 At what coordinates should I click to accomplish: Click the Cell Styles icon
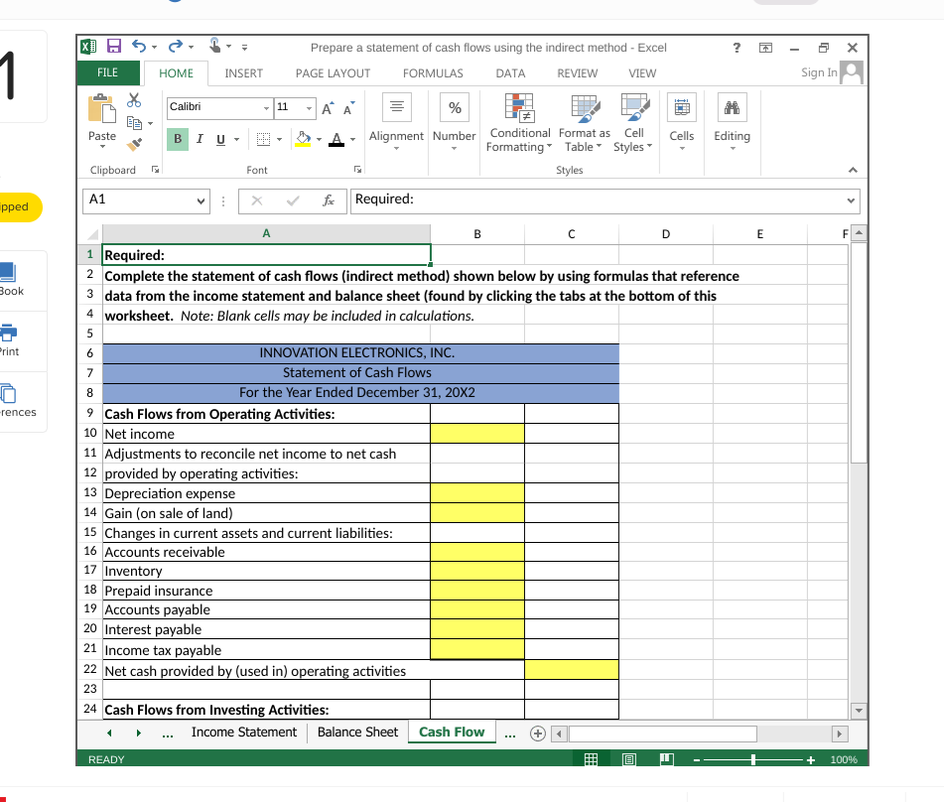(x=635, y=121)
